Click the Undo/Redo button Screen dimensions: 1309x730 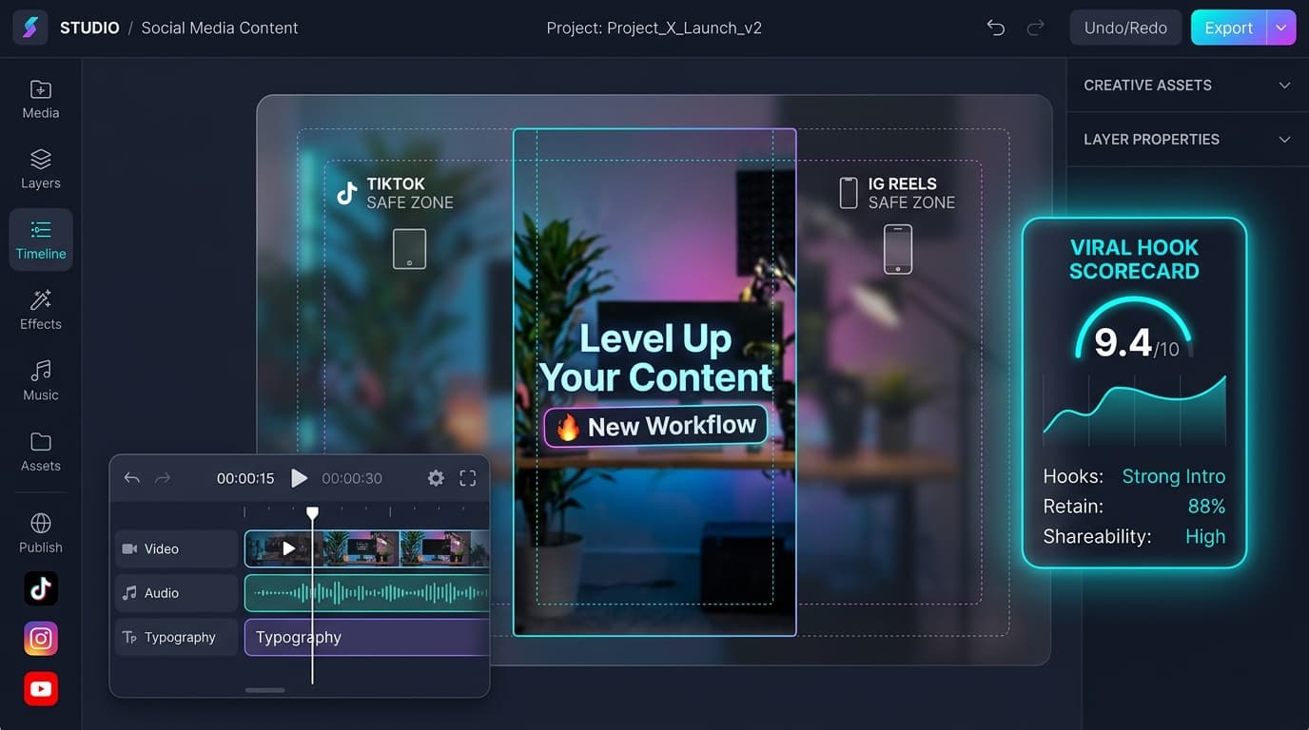(1125, 28)
